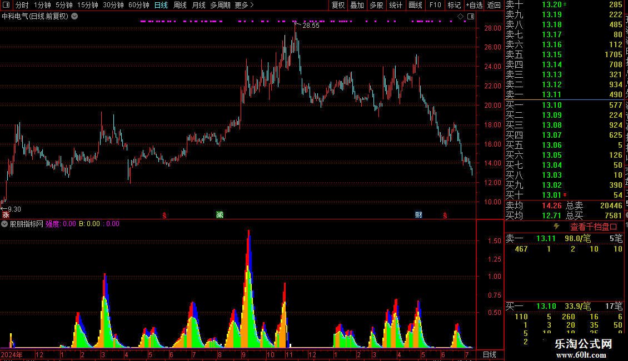628x361 pixels.
Task: Switch to 分时 intraday view
Action: pos(22,5)
